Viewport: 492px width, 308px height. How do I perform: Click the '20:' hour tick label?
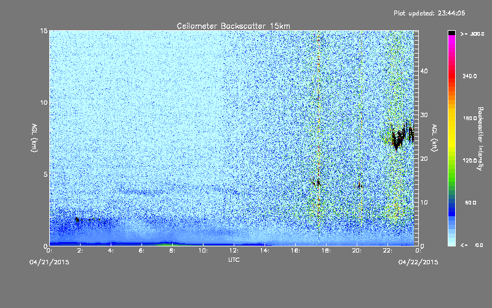tap(357, 251)
